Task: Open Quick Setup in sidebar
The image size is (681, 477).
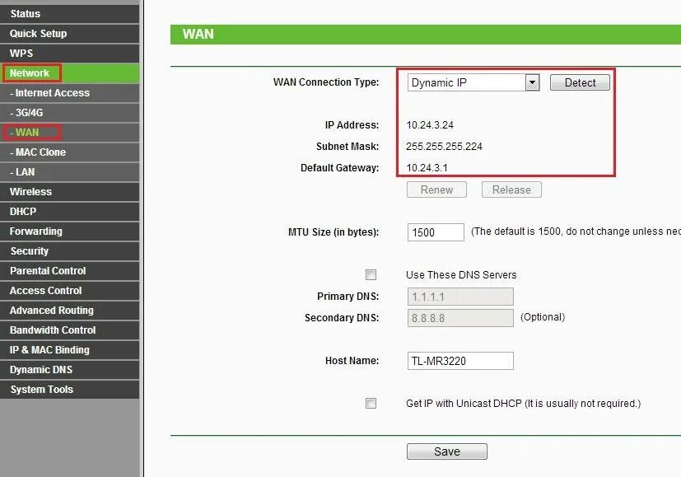Action: [x=69, y=34]
